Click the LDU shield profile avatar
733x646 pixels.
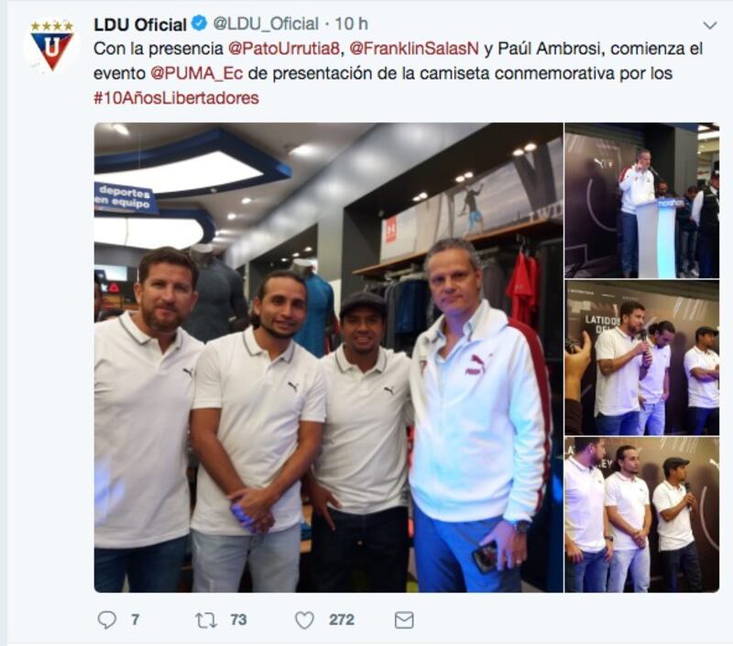click(52, 45)
